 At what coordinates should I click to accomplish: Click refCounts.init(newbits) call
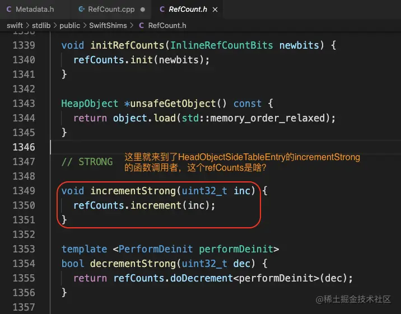click(x=142, y=60)
